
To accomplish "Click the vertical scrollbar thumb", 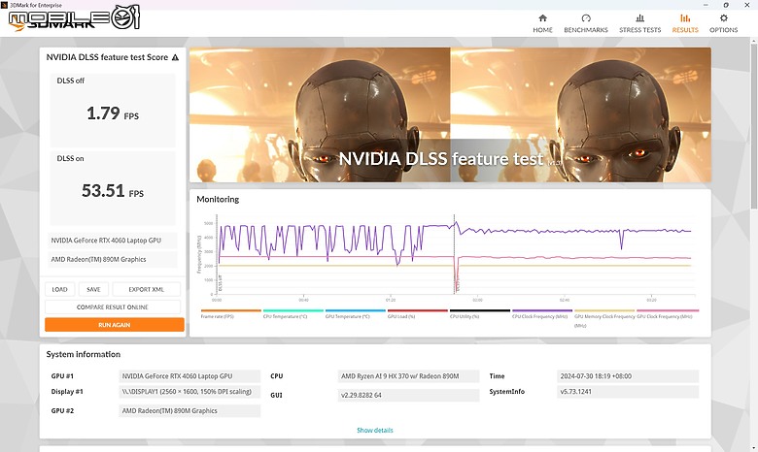I will click(754, 126).
